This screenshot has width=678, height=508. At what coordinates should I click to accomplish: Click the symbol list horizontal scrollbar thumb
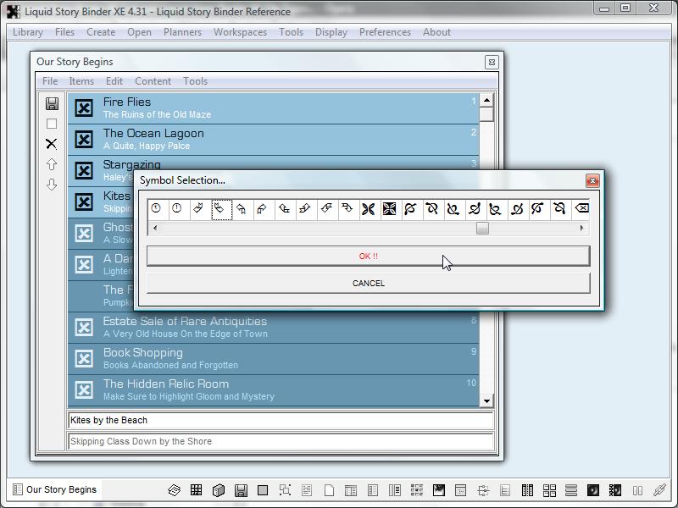[482, 229]
